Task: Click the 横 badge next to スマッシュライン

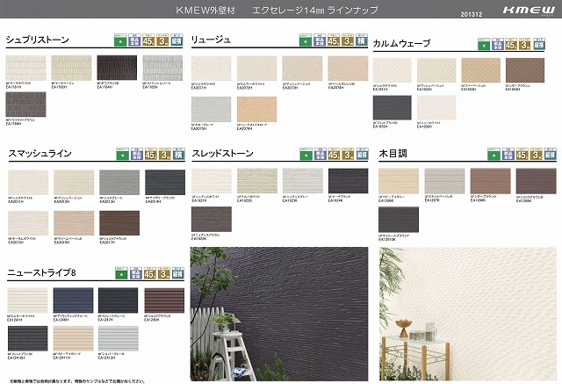Action: [179, 154]
